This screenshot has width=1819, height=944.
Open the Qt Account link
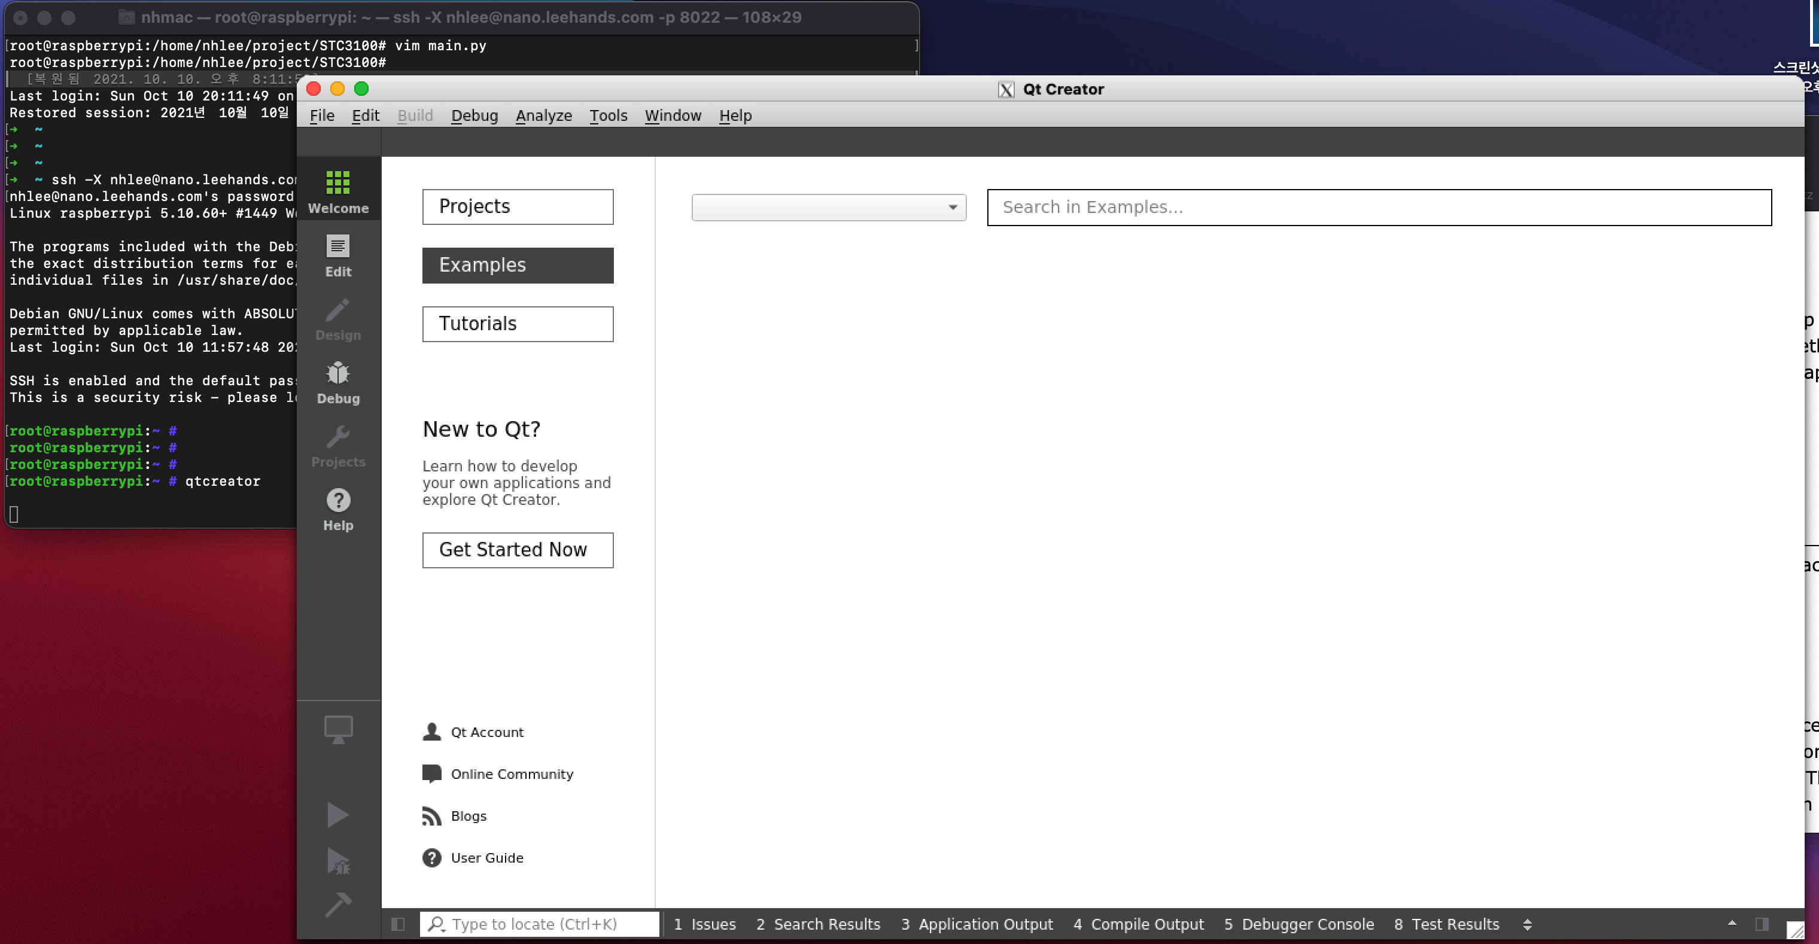tap(487, 732)
